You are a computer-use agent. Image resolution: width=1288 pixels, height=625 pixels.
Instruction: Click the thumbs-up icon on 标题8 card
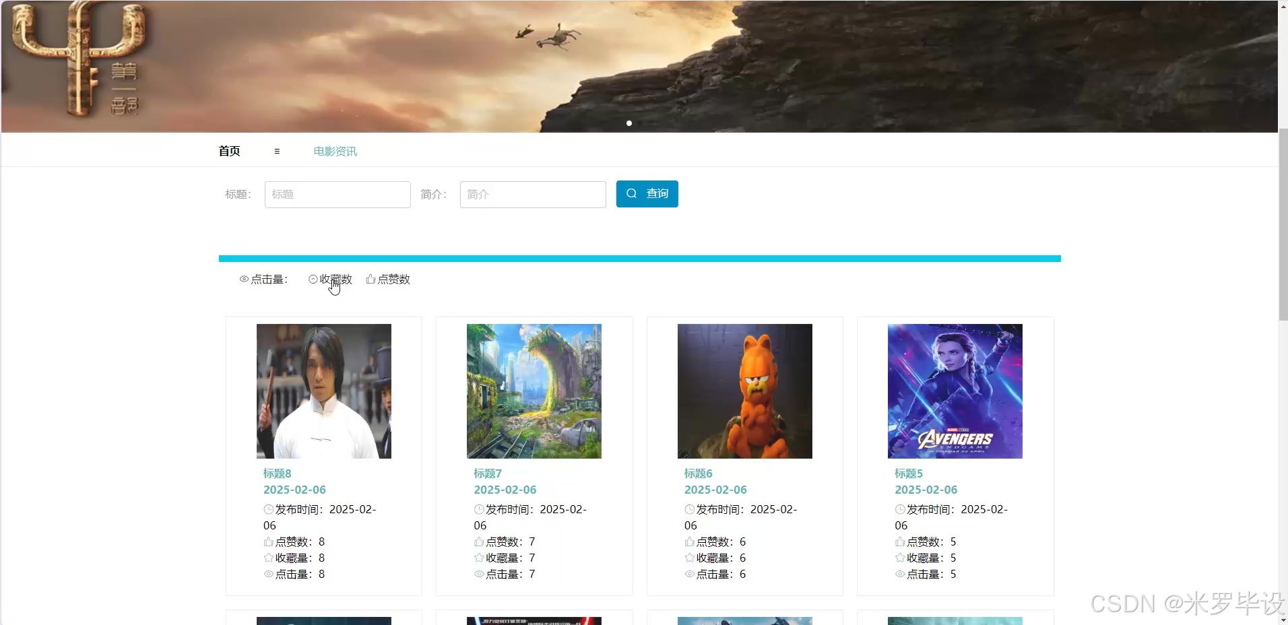(269, 541)
